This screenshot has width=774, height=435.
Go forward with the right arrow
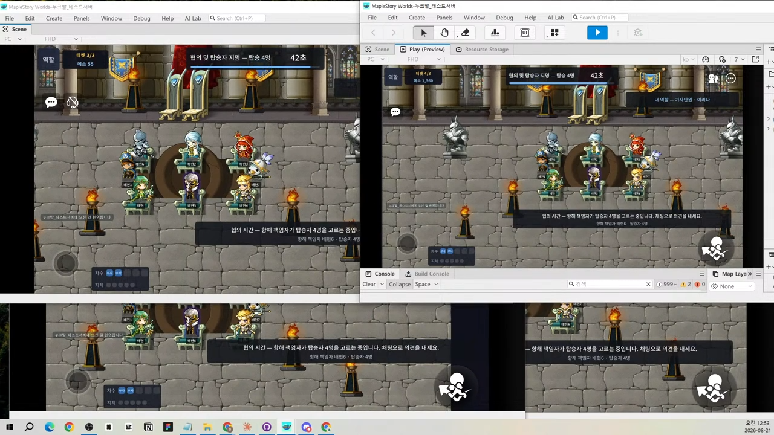click(x=393, y=33)
